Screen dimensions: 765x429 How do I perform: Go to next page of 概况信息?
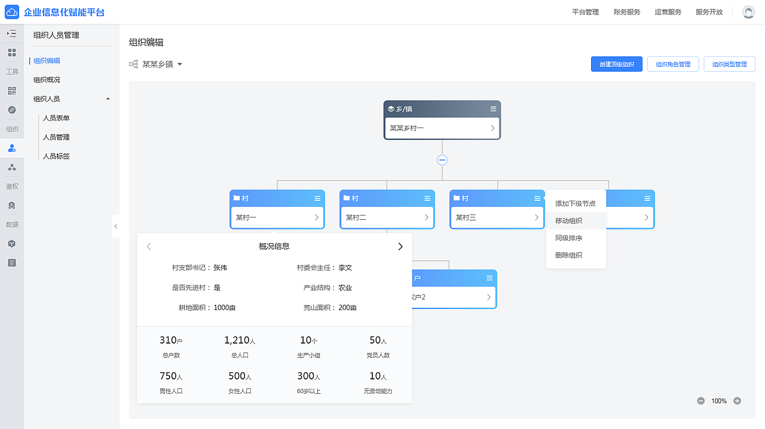point(400,246)
